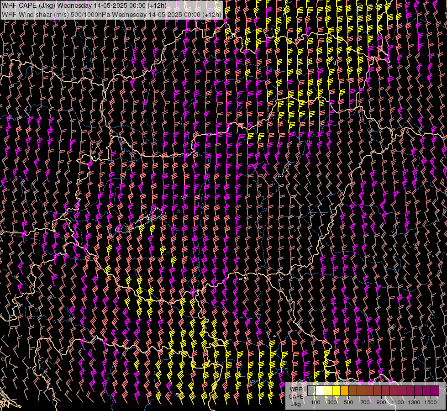Image resolution: width=447 pixels, height=411 pixels.
Task: Click the WRF CAPE title line
Action: 84,5
